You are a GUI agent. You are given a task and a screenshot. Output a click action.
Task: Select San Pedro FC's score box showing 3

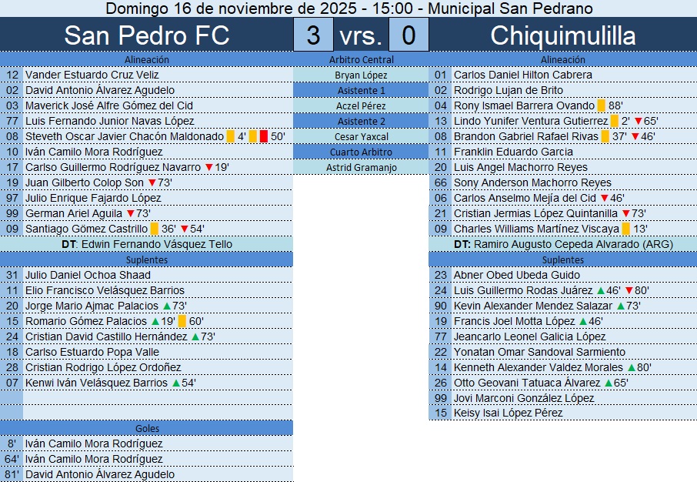[x=313, y=35]
